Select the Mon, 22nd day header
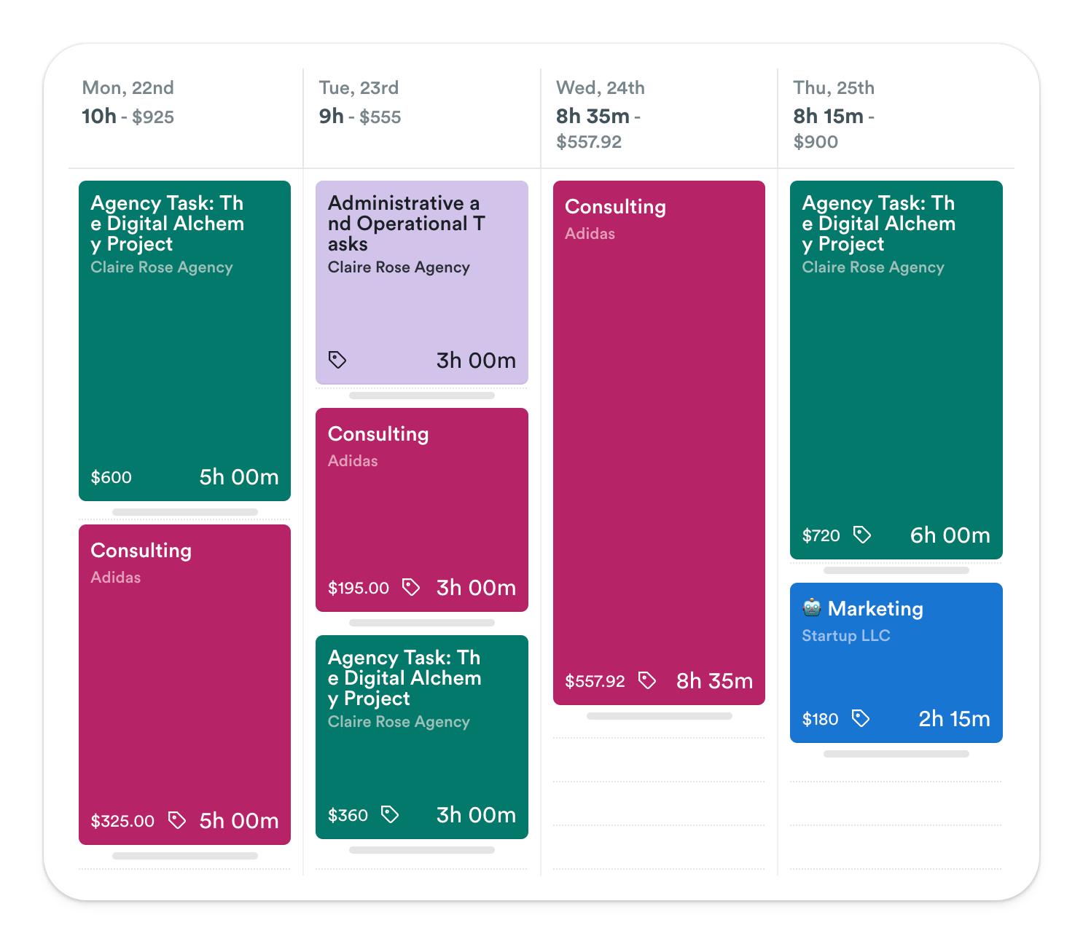Image resolution: width=1083 pixels, height=944 pixels. [128, 88]
